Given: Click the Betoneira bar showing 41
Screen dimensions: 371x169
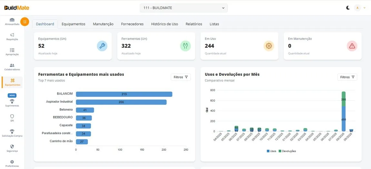Looking at the screenshot, I should [x=85, y=110].
